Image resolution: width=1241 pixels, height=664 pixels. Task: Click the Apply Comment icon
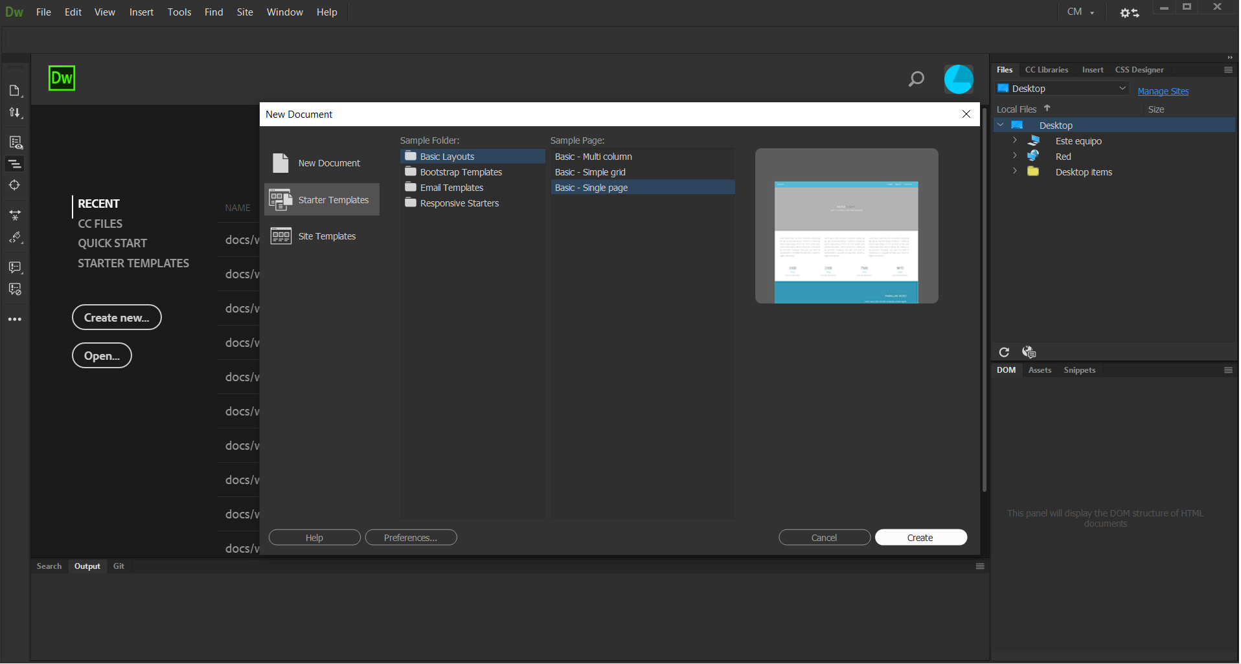(x=15, y=267)
